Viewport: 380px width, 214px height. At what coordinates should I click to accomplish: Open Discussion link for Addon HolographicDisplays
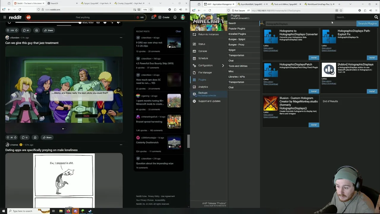click(x=327, y=81)
